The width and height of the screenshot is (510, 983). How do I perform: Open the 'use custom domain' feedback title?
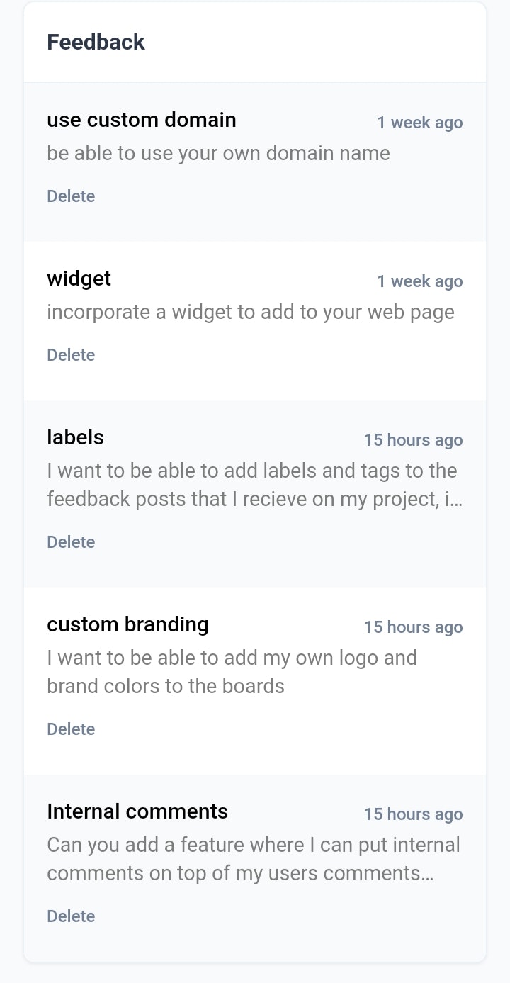[142, 120]
